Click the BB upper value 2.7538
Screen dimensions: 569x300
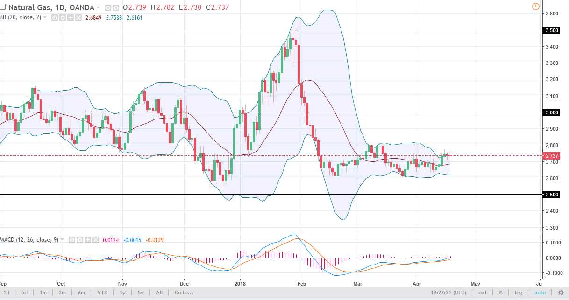[114, 18]
